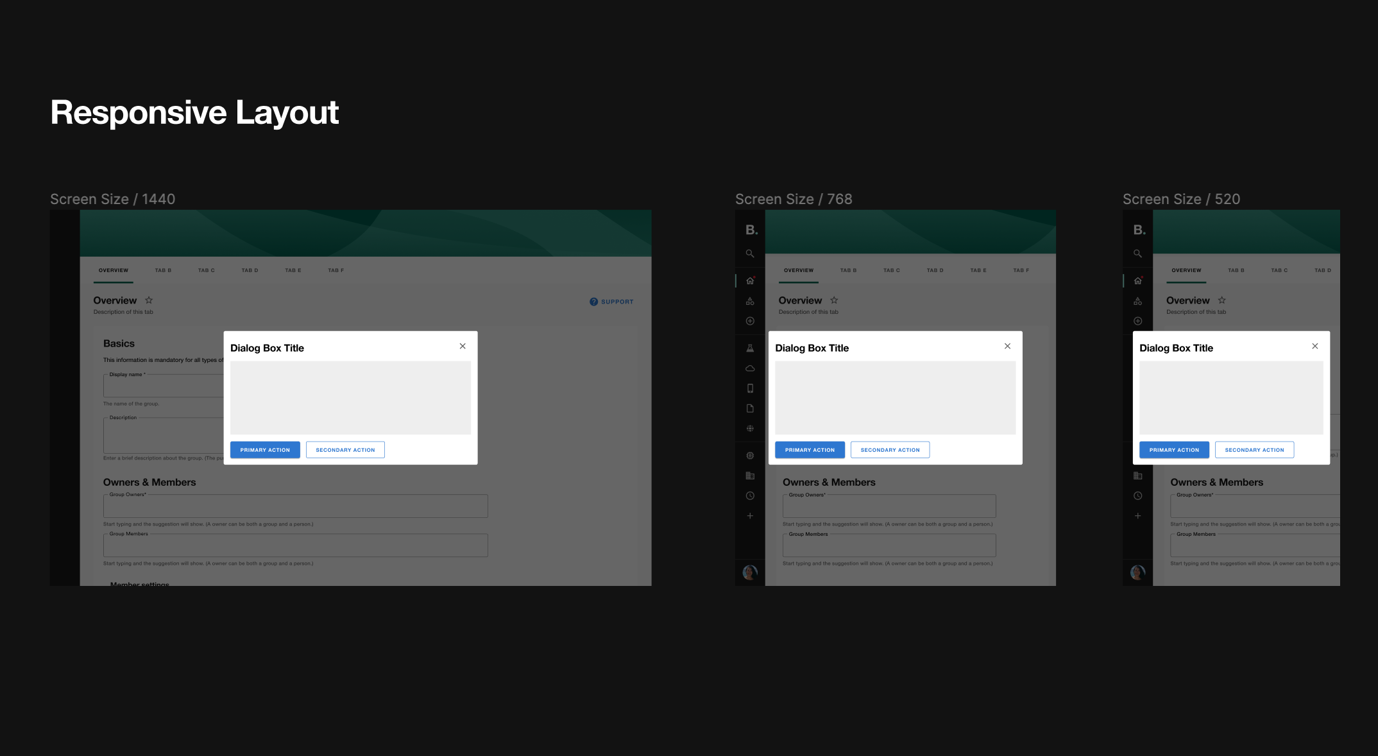Switch to Tab F in 1440 screen
The image size is (1378, 756).
click(336, 270)
